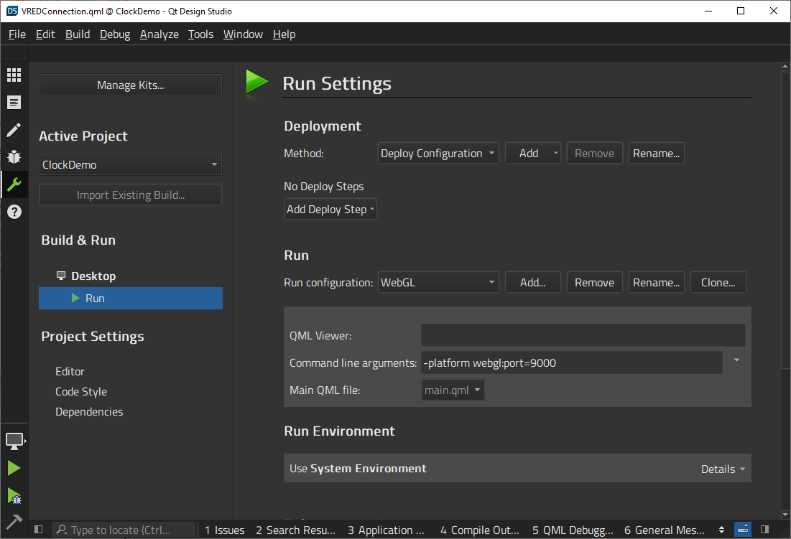
Task: Open the Analyze menu
Action: coord(159,34)
